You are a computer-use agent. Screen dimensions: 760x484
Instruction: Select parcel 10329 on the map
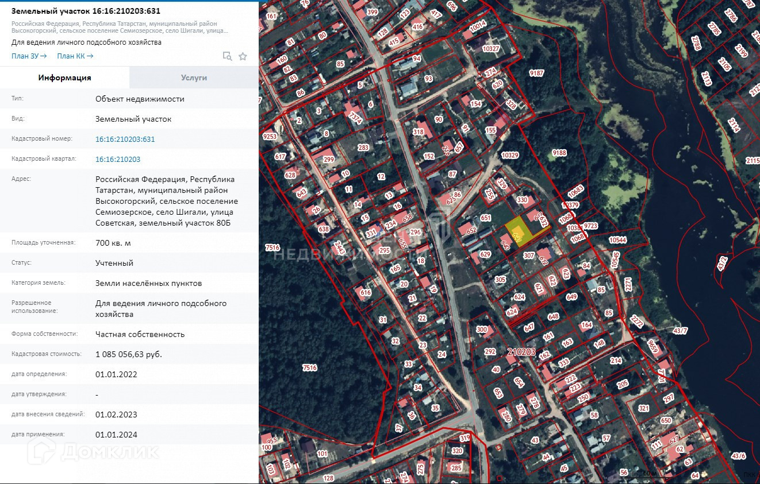(509, 156)
